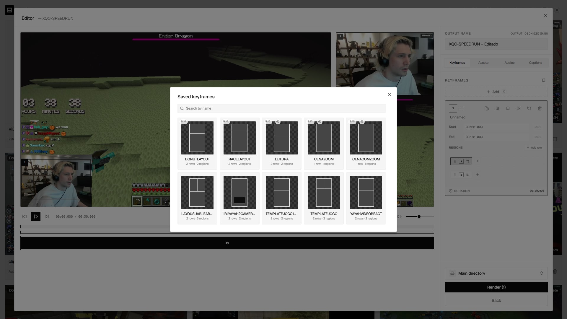
Task: Click the Back button
Action: (x=496, y=300)
